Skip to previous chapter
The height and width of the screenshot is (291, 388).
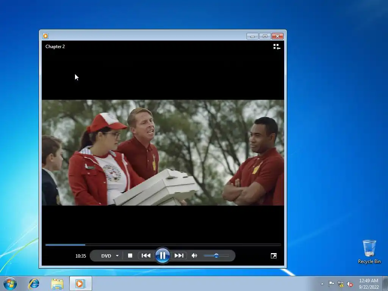coord(146,256)
